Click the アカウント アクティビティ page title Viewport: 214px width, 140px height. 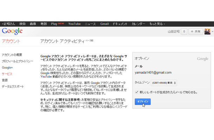pos(62,41)
